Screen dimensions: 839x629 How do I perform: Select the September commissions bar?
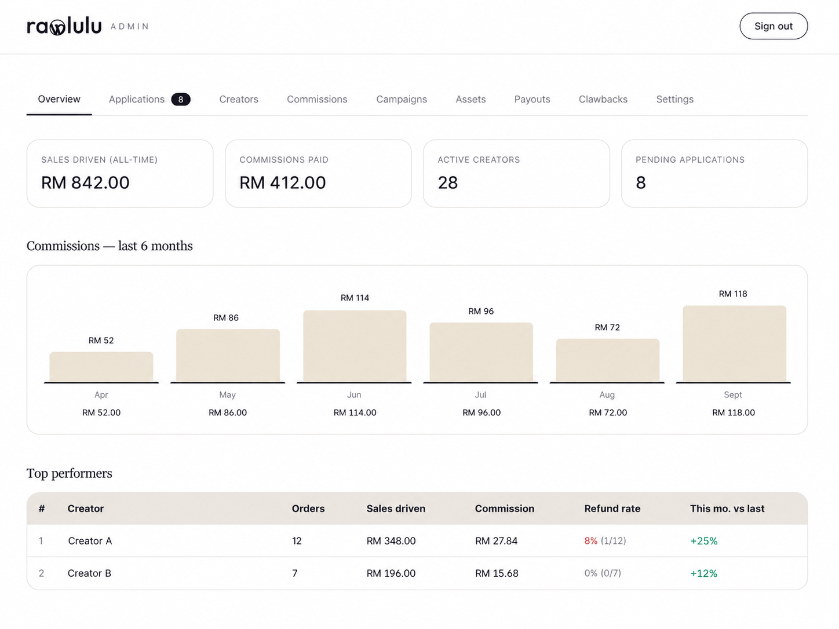click(734, 344)
